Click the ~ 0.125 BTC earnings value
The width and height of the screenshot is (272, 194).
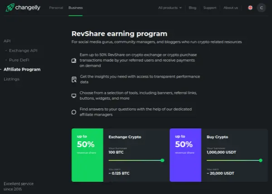tap(119, 173)
